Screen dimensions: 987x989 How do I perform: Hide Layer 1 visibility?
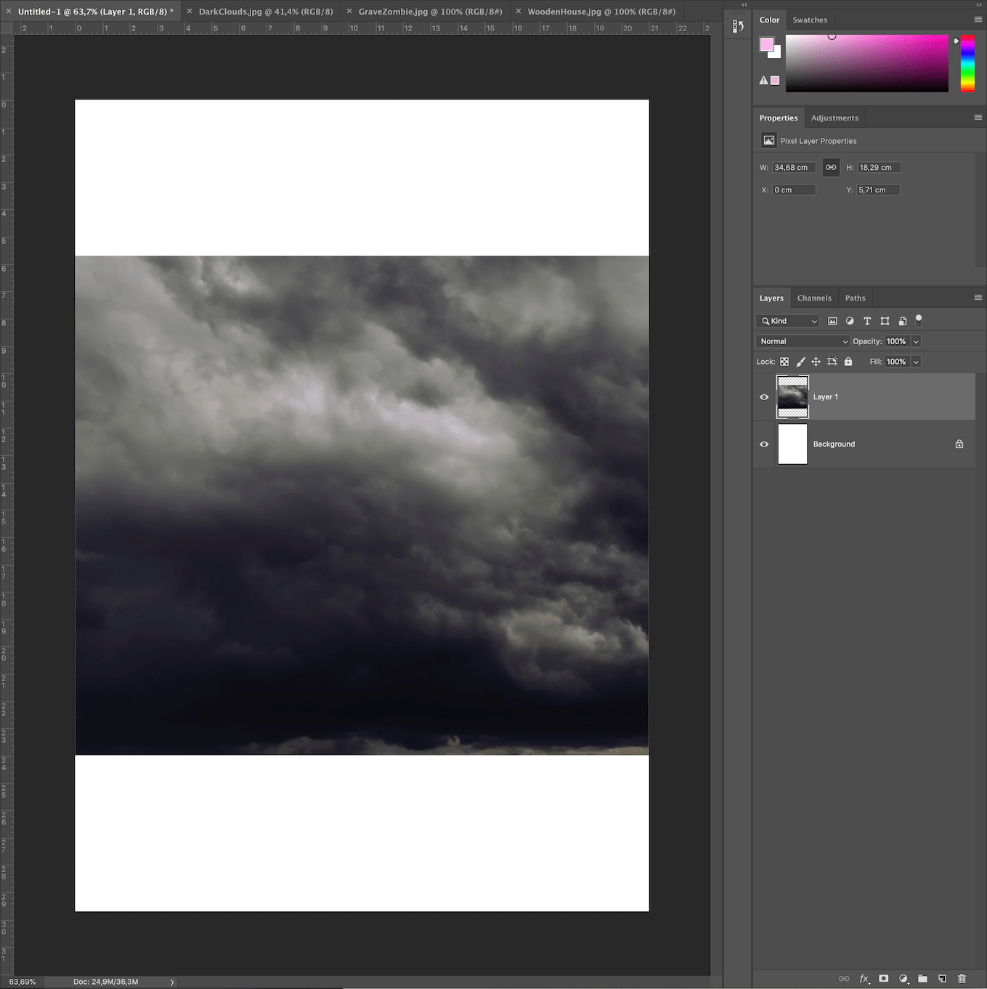(764, 396)
